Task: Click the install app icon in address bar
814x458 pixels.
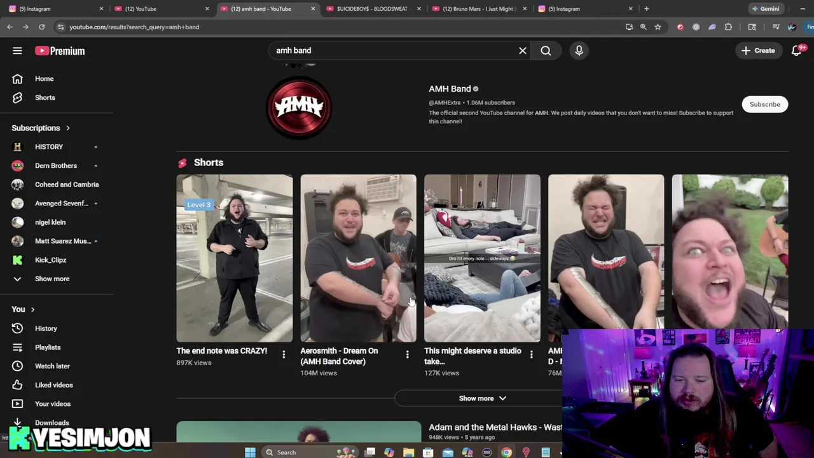Action: tap(629, 27)
